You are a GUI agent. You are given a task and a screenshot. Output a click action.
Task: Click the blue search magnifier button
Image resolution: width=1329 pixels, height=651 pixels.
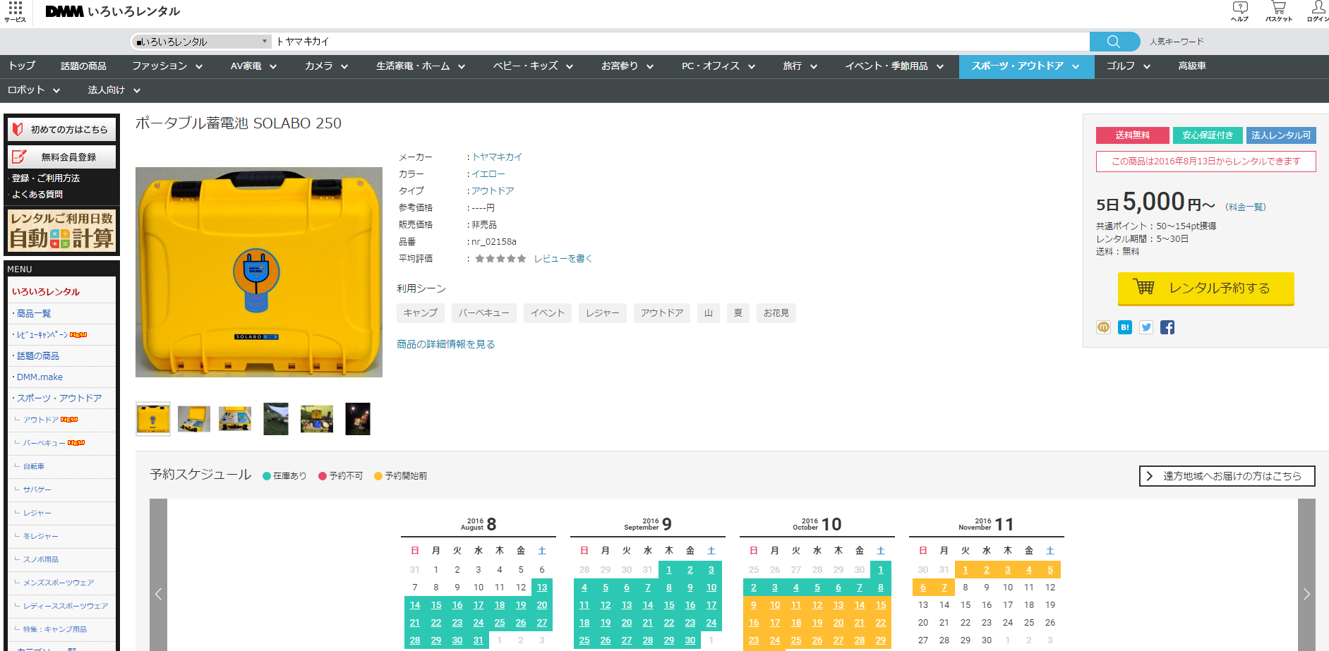(x=1114, y=42)
